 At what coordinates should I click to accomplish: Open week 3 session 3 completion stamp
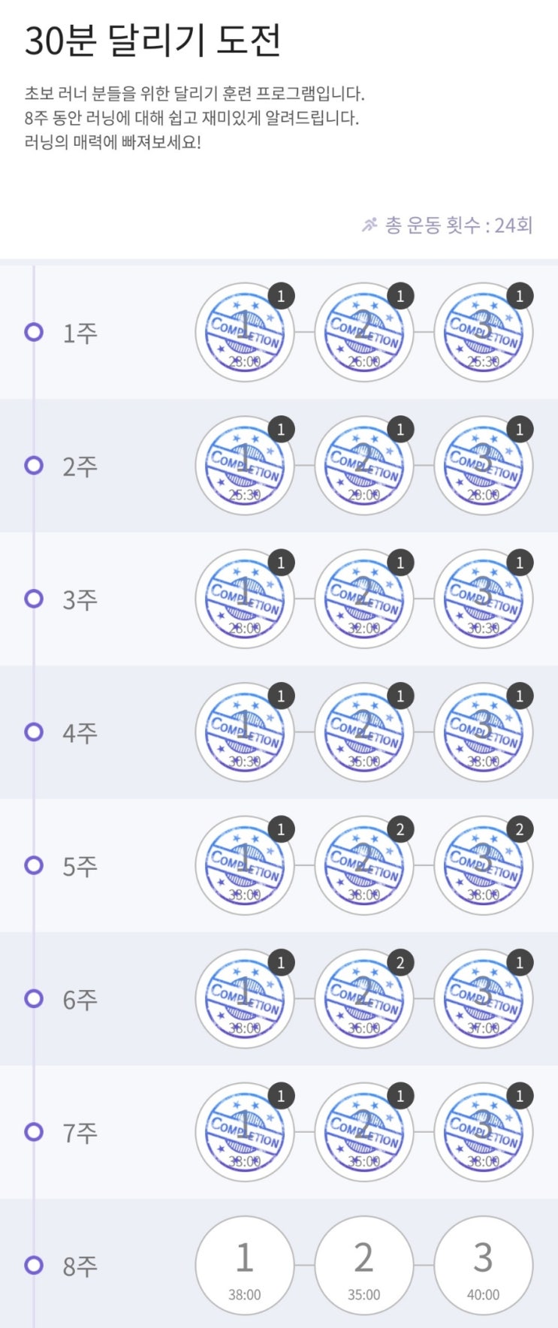coord(483,599)
